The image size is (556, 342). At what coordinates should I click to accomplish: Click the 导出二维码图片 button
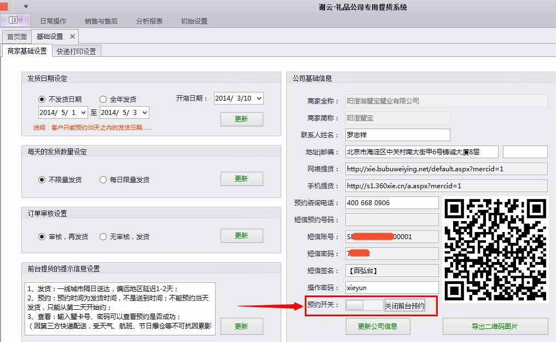[495, 326]
